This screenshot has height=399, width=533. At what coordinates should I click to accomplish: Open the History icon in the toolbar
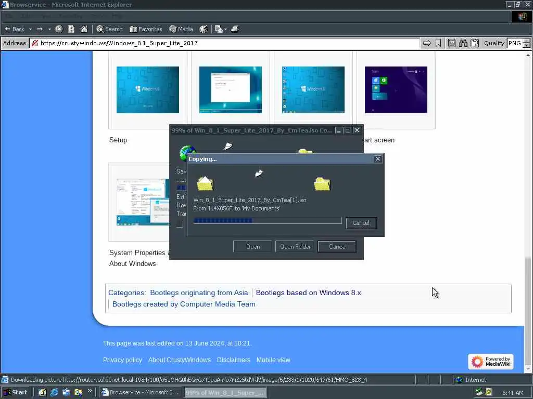[x=204, y=29]
